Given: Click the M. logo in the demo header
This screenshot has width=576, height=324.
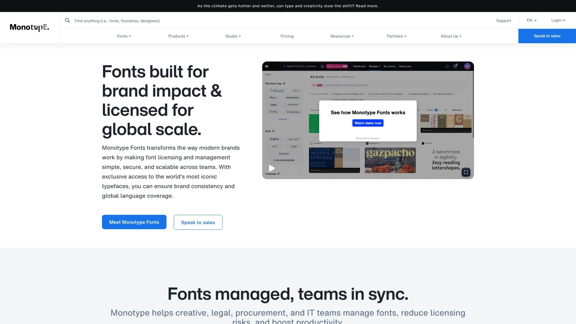Looking at the screenshot, I should point(267,66).
